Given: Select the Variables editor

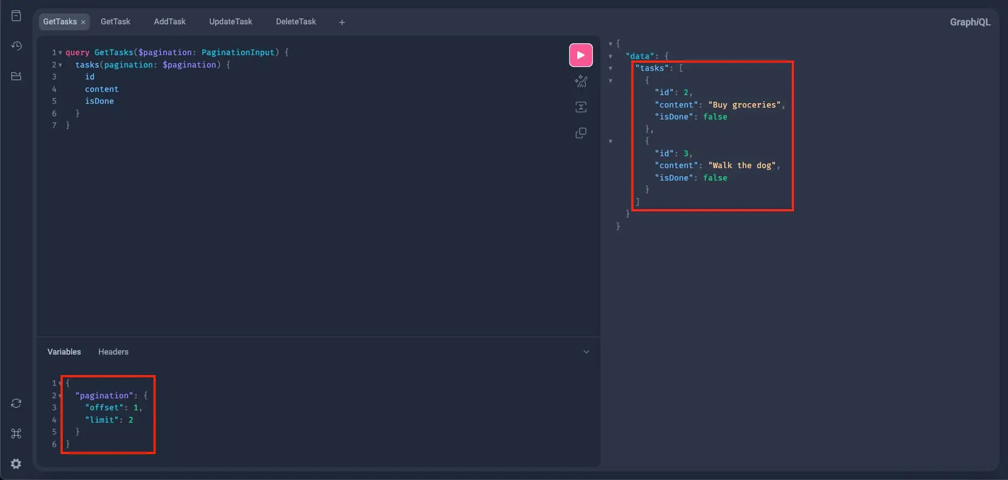Looking at the screenshot, I should click(64, 352).
